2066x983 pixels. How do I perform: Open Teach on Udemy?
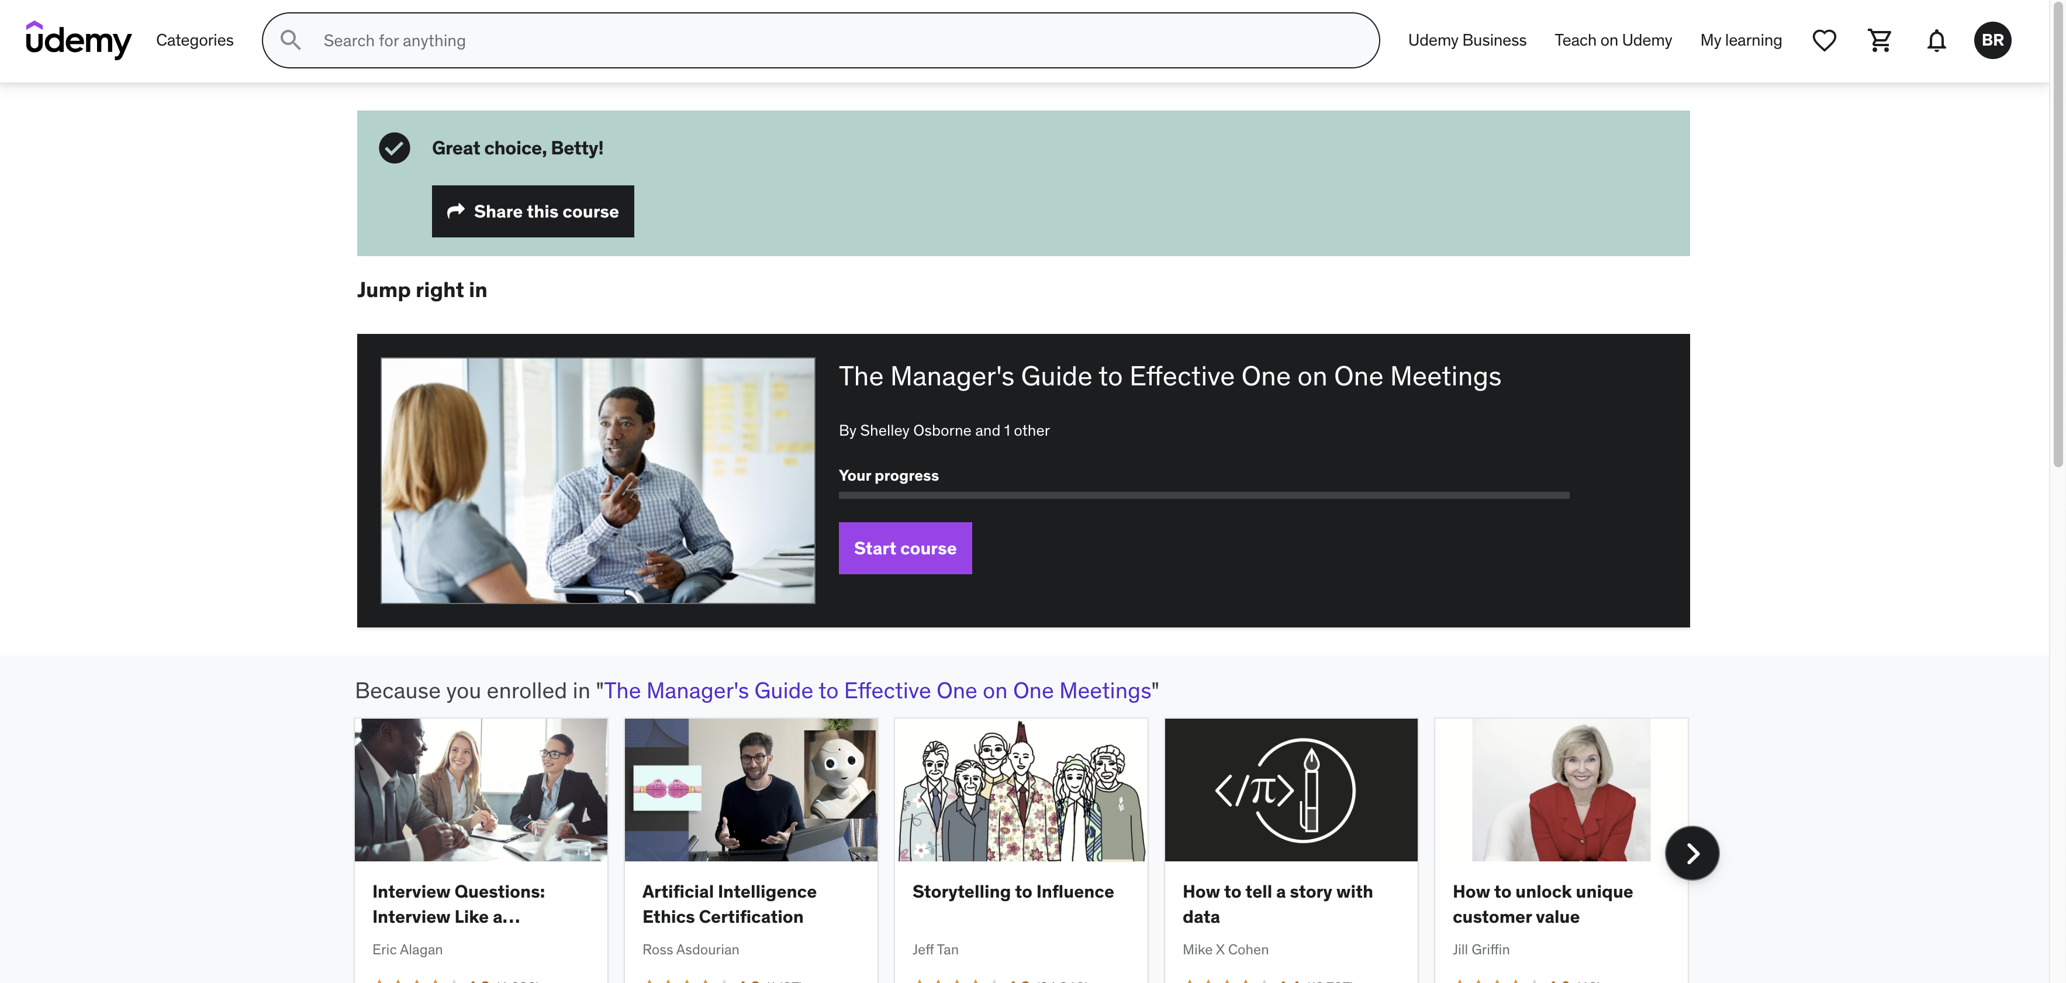1613,40
